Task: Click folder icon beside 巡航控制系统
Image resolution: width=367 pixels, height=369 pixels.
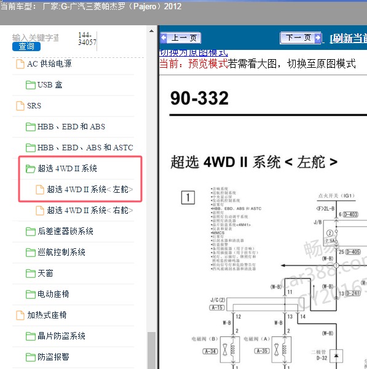Action: tap(31, 253)
